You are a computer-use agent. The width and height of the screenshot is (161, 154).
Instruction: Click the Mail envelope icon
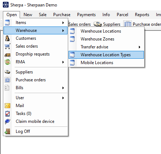coord(7,106)
